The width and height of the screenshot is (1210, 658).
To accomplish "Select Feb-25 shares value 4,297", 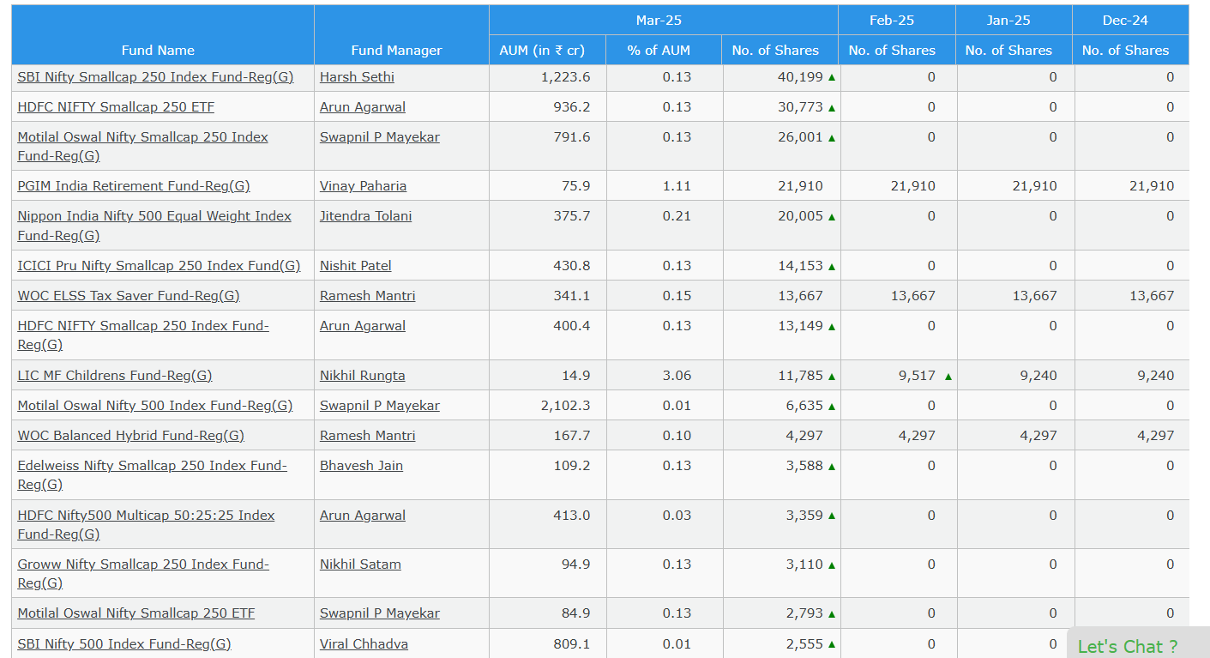I will click(917, 436).
